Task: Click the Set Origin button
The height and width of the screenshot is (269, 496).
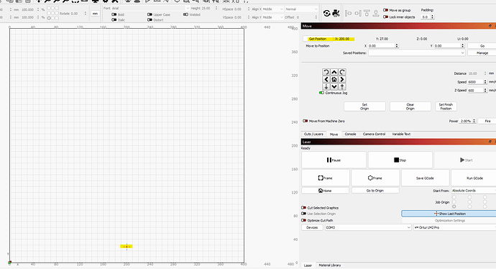Action: tap(364, 106)
